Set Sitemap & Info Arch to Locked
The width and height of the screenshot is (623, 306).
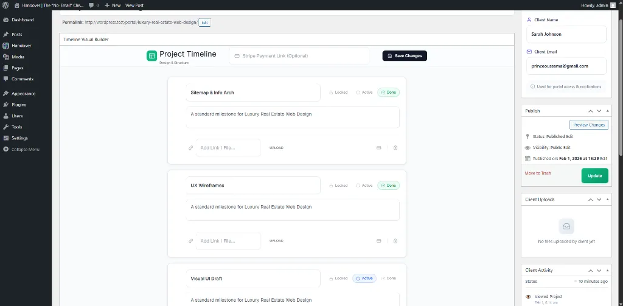338,92
